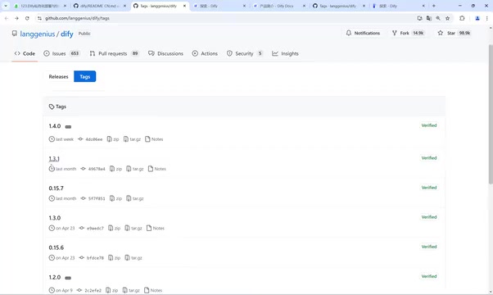Open commit 5f7f851 for tag 0.15.7
The image size is (493, 295).
(93, 198)
